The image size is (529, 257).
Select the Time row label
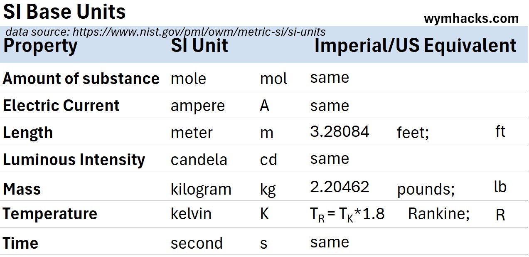[20, 243]
